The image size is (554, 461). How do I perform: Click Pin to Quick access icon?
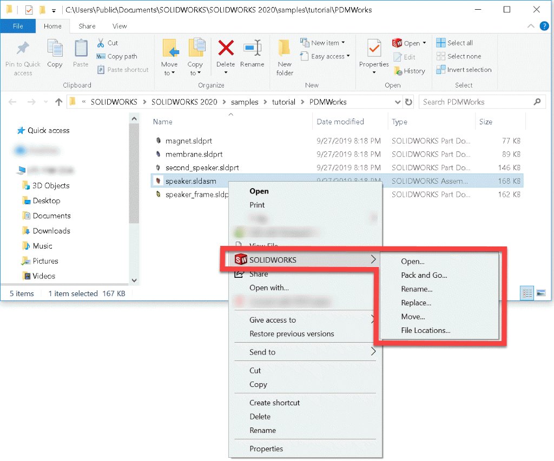click(23, 49)
